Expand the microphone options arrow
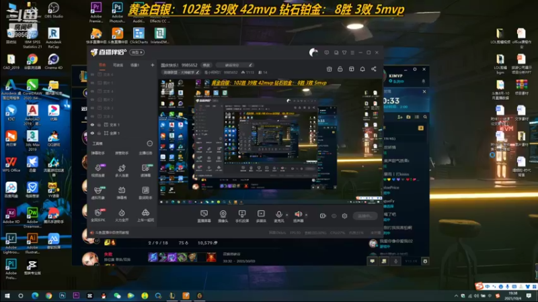Image resolution: width=538 pixels, height=302 pixels. pyautogui.click(x=287, y=215)
